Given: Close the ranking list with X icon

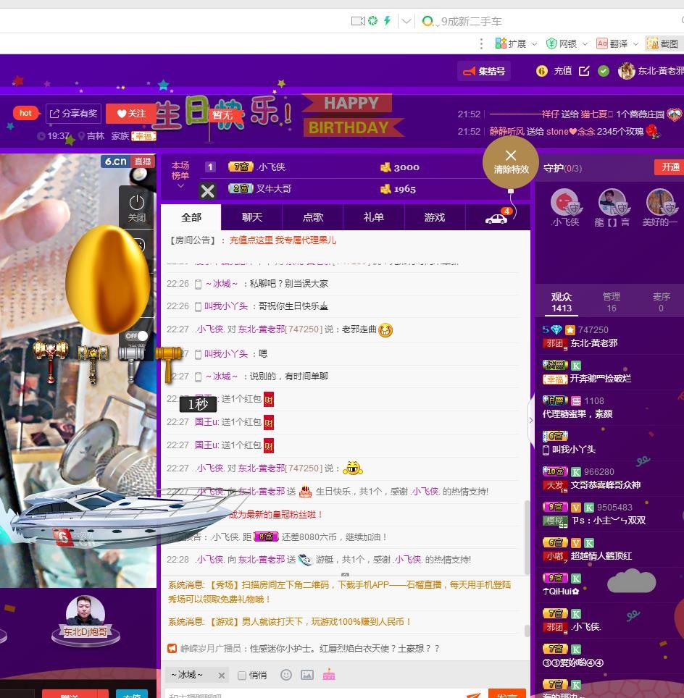Looking at the screenshot, I should (x=208, y=191).
